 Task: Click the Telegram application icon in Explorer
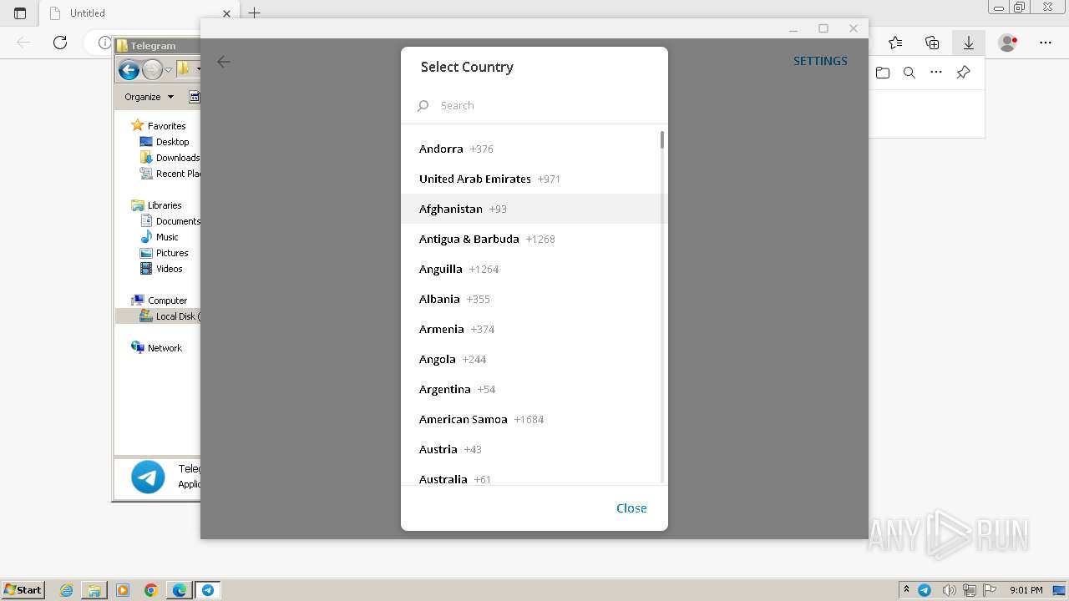tap(148, 477)
